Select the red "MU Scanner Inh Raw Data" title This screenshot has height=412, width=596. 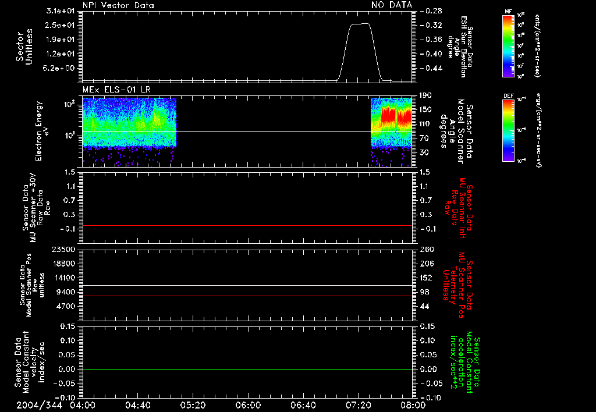[457, 208]
